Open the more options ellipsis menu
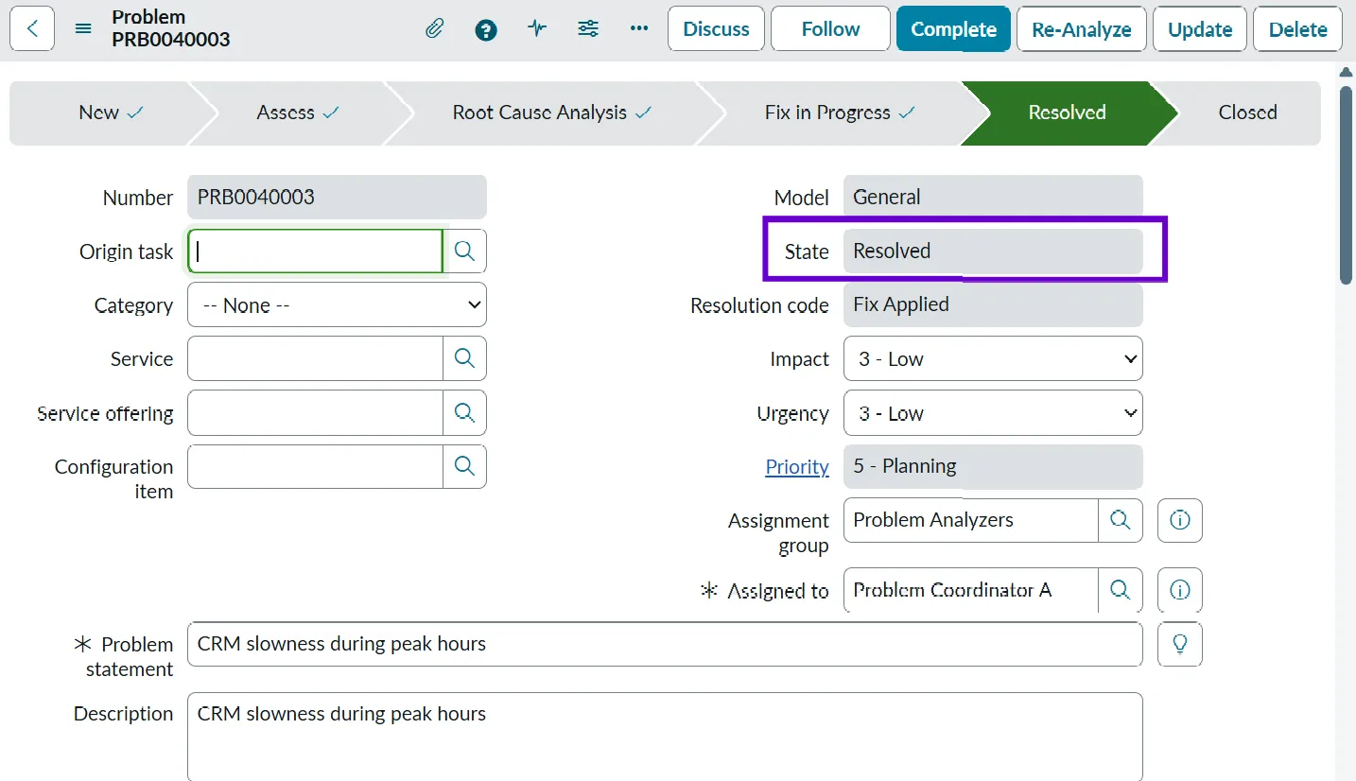The image size is (1356, 781). click(639, 28)
